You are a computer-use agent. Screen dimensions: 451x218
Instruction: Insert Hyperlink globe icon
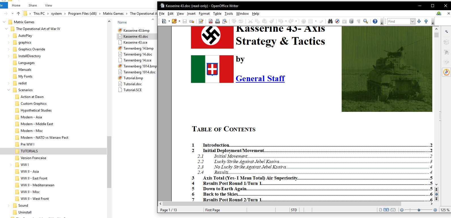(x=304, y=21)
